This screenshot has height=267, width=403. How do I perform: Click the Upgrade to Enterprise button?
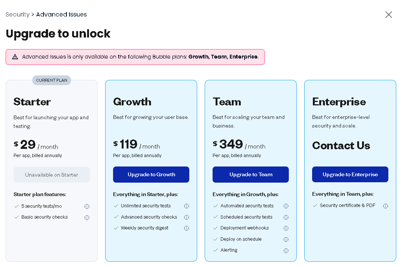pyautogui.click(x=350, y=174)
